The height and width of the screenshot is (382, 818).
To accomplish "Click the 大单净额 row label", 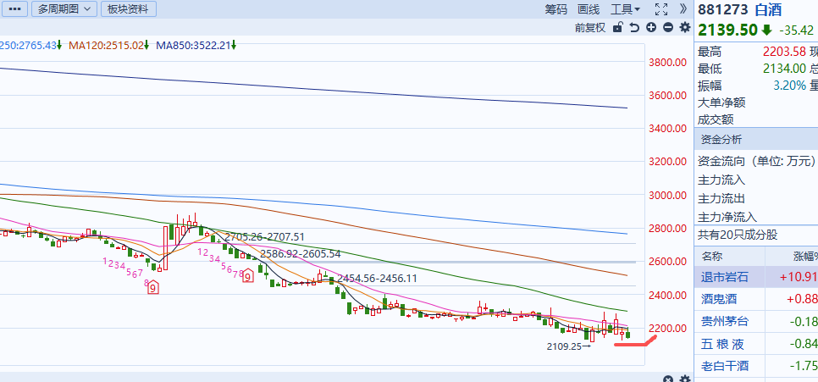I will coord(721,102).
